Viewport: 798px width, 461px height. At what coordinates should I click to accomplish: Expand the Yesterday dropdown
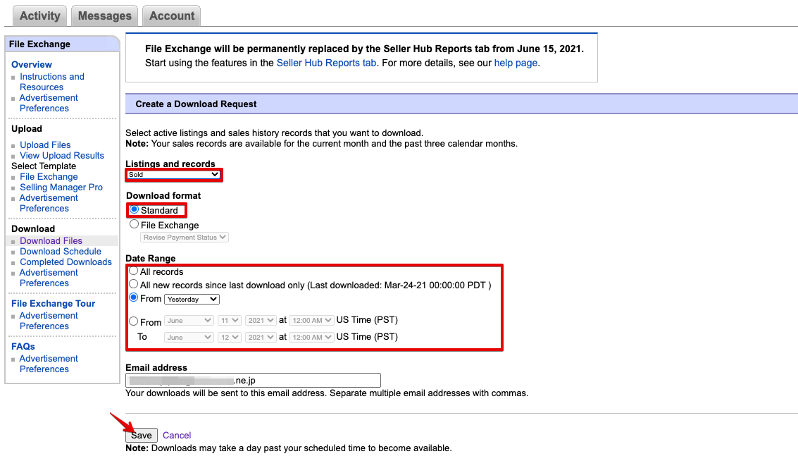coord(192,300)
